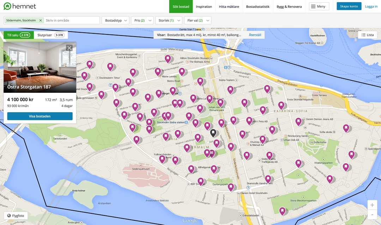Click listing pin near Sofo'r Pets
This screenshot has width=381, height=225.
[x=249, y=120]
